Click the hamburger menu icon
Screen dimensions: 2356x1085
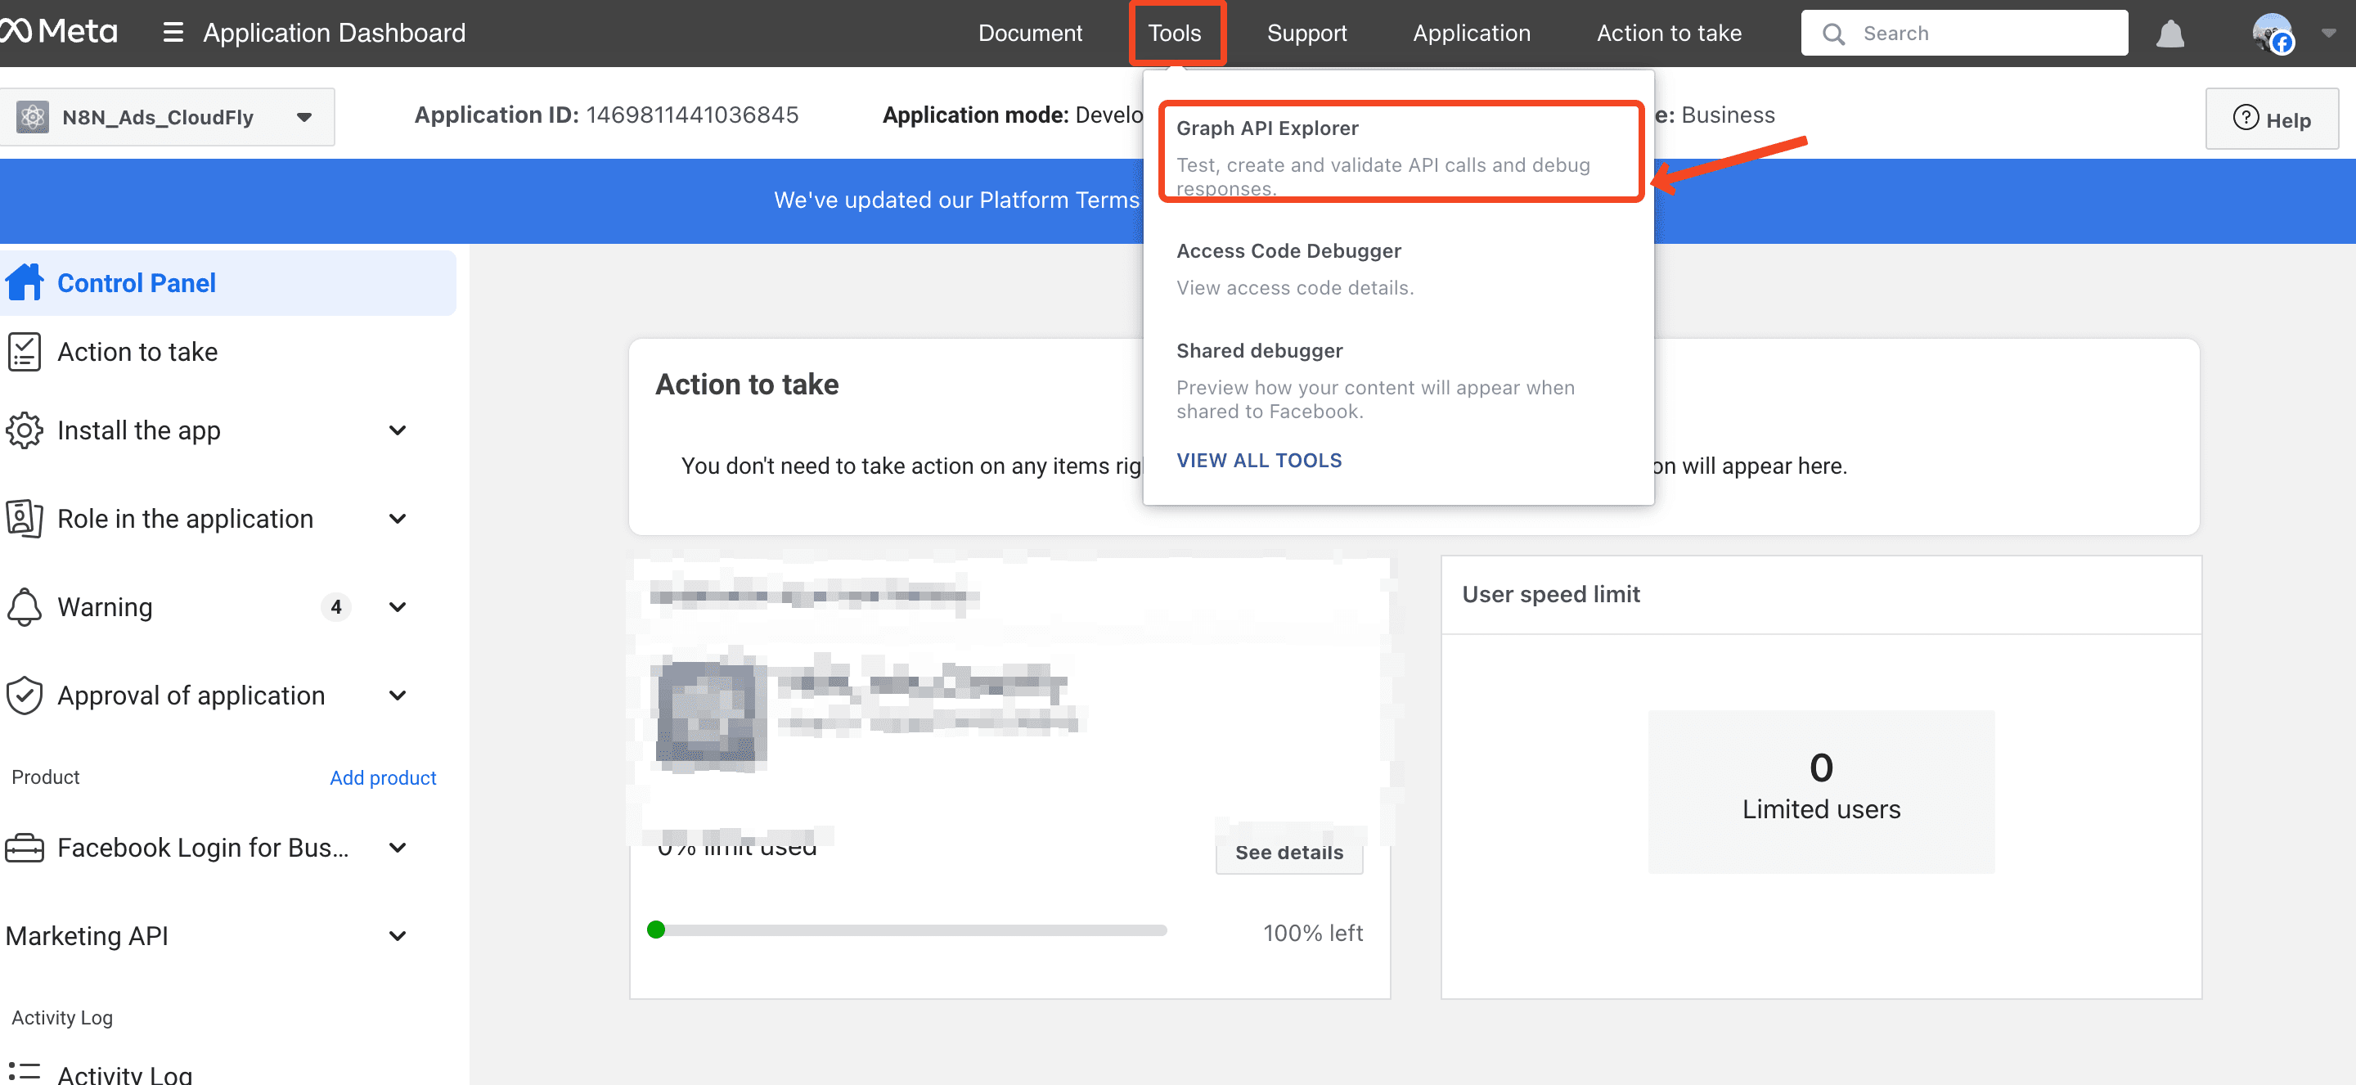(173, 33)
